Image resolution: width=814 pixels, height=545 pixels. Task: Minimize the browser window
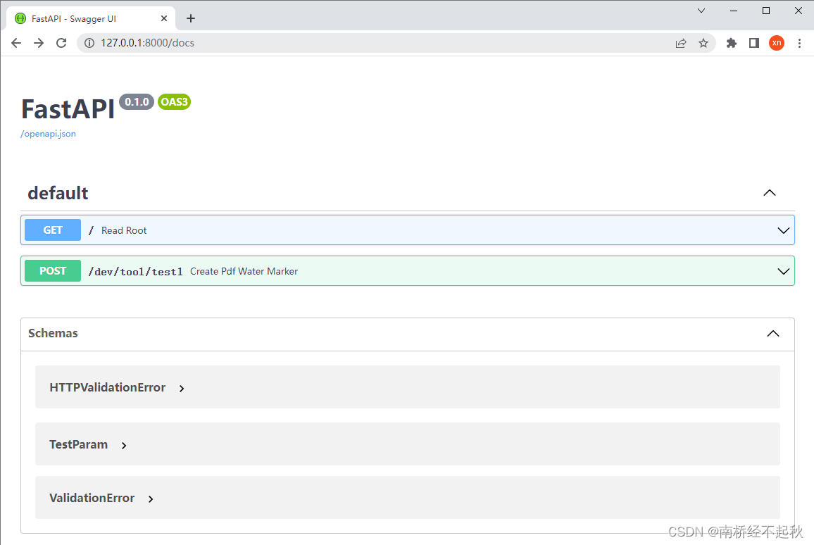(734, 11)
